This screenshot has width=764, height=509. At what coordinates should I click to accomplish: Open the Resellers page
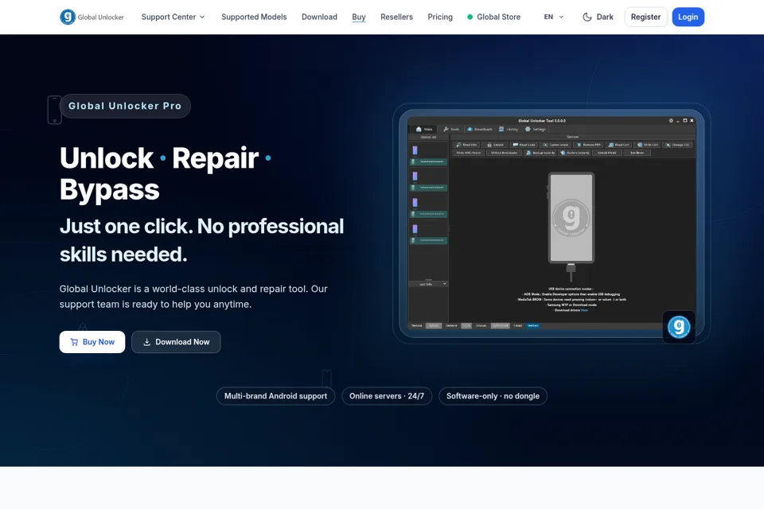click(x=396, y=17)
